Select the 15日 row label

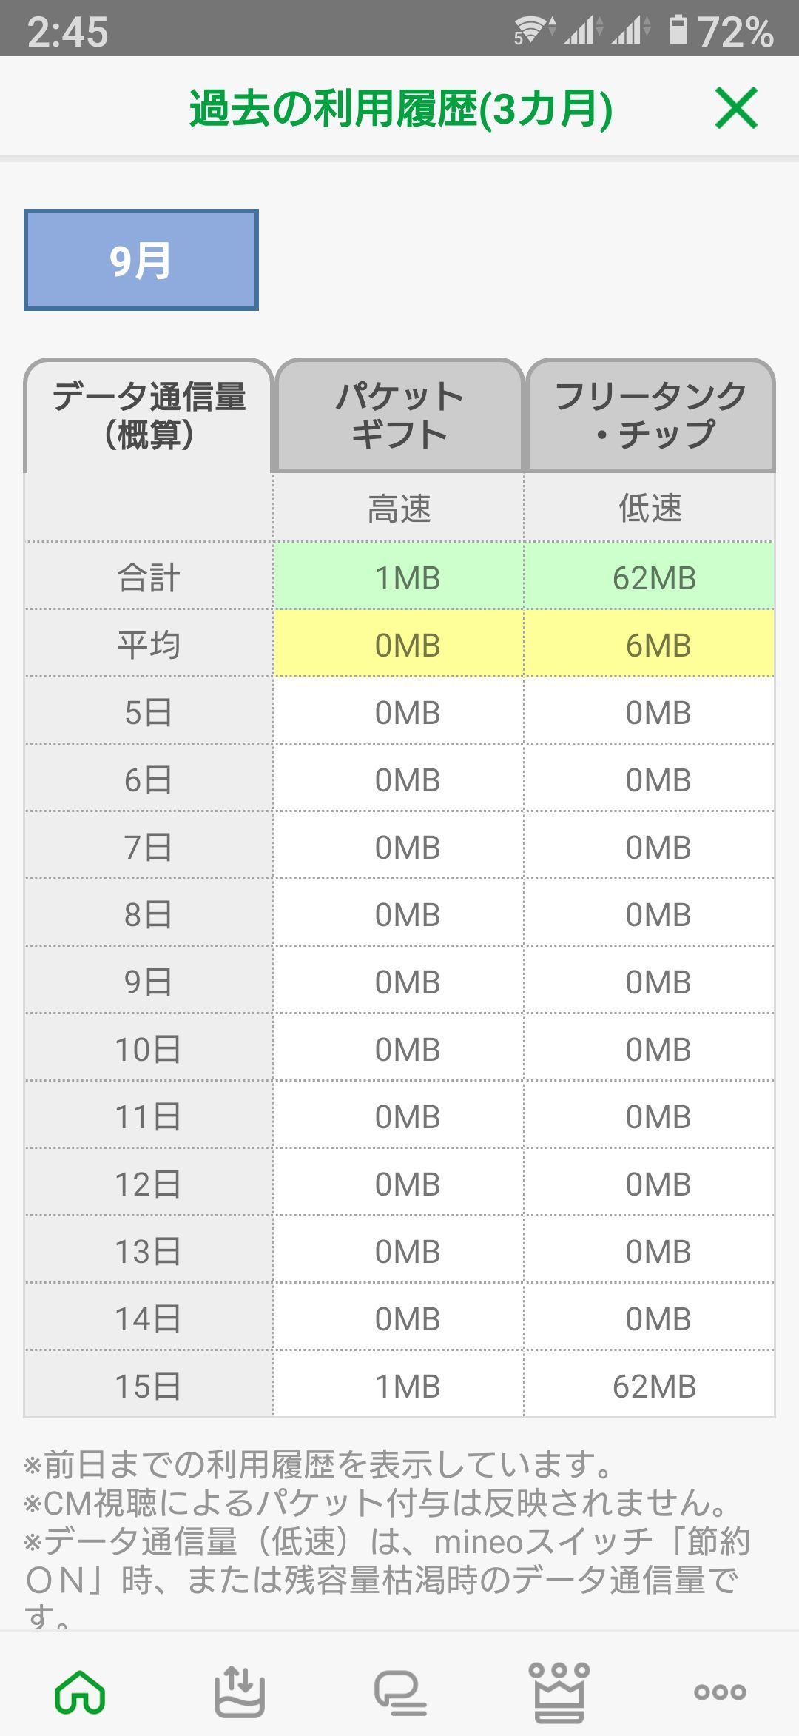(149, 1386)
